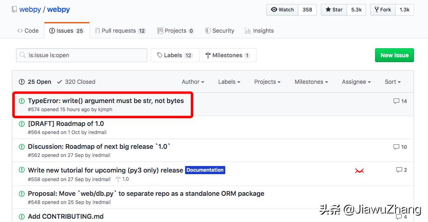The image size is (428, 222).
Task: Click the New issue button
Action: pyautogui.click(x=394, y=55)
